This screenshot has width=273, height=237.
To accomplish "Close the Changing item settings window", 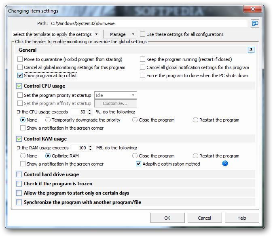I will [x=252, y=9].
